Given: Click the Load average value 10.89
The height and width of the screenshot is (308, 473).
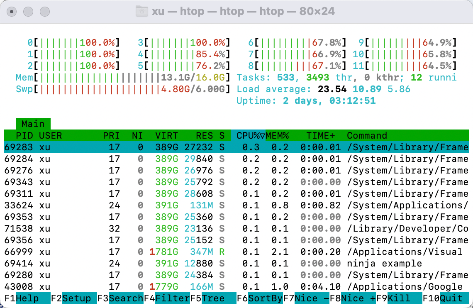Looking at the screenshot, I should [x=367, y=89].
